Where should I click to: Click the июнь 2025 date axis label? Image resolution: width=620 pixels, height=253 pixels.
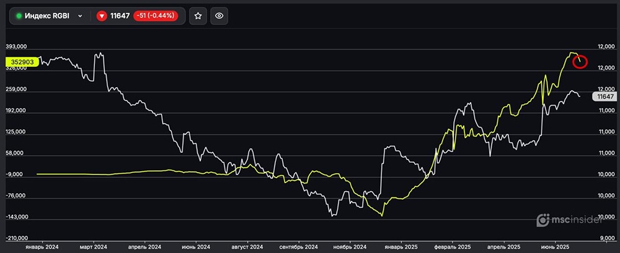coord(555,246)
